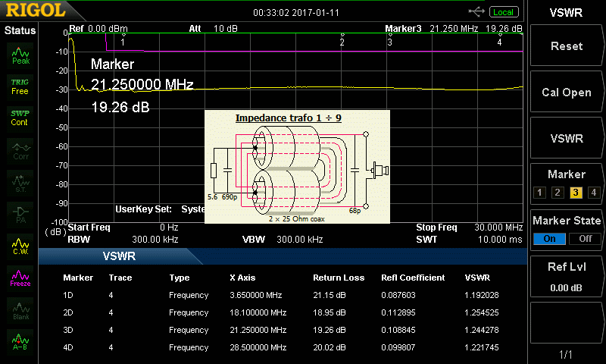This screenshot has width=606, height=364.
Task: Turn Marker State Off
Action: tap(584, 238)
